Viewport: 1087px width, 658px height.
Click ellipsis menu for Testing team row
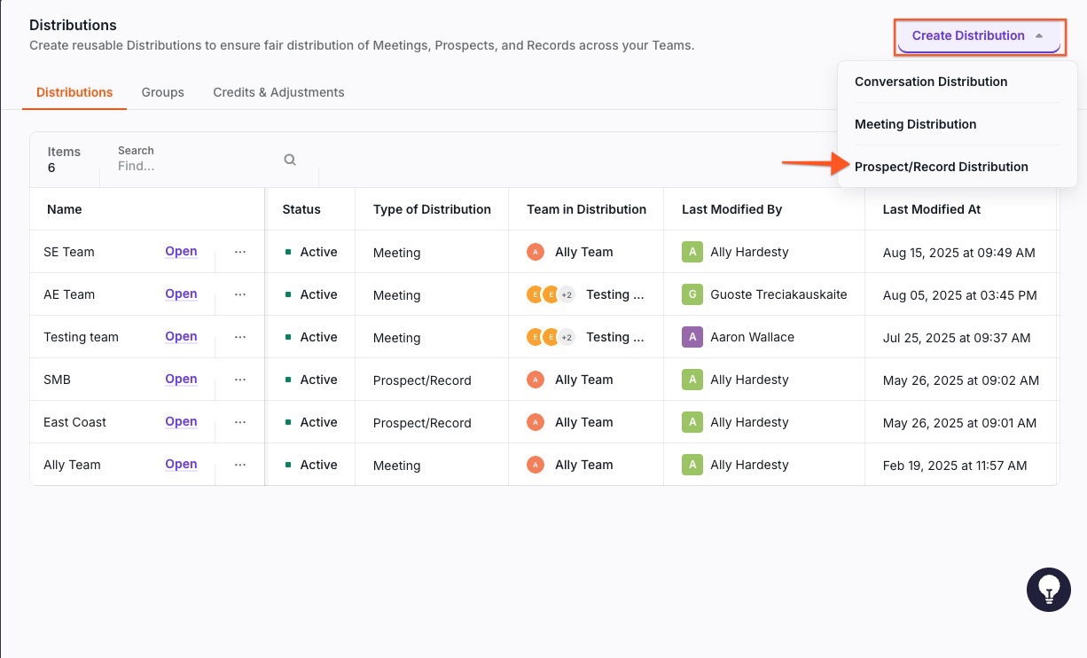240,337
